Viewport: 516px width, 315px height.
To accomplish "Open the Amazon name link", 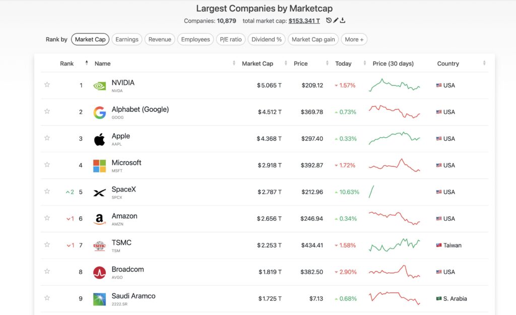I will click(x=124, y=216).
